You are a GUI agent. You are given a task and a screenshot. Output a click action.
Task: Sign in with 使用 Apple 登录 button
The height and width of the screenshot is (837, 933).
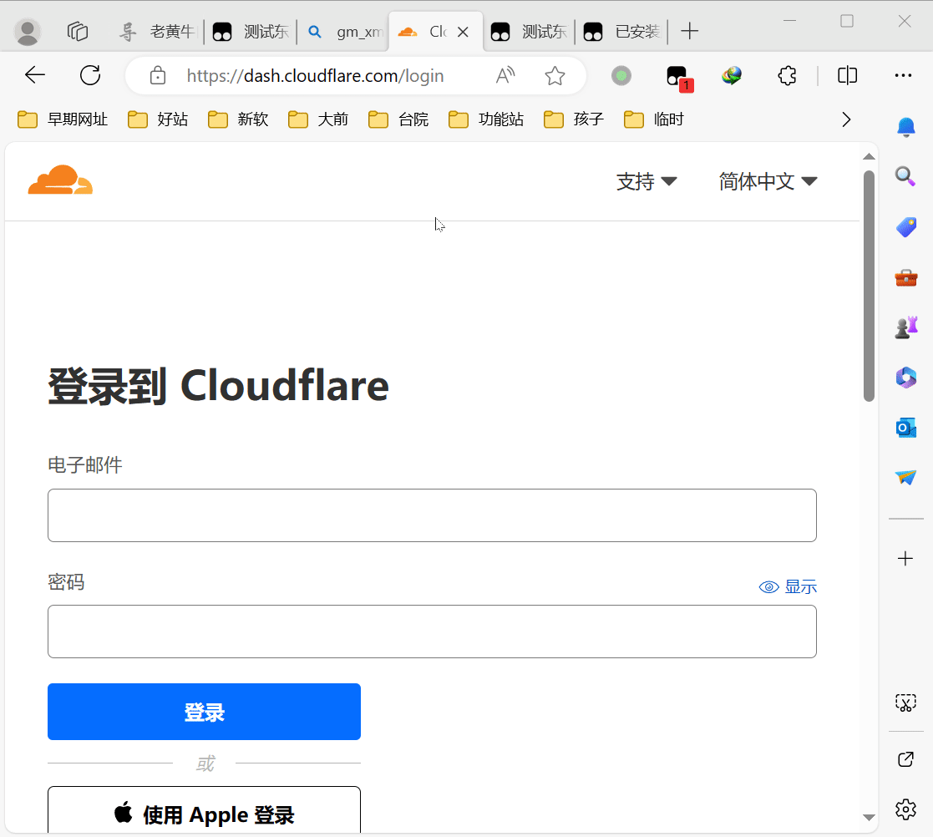click(204, 814)
